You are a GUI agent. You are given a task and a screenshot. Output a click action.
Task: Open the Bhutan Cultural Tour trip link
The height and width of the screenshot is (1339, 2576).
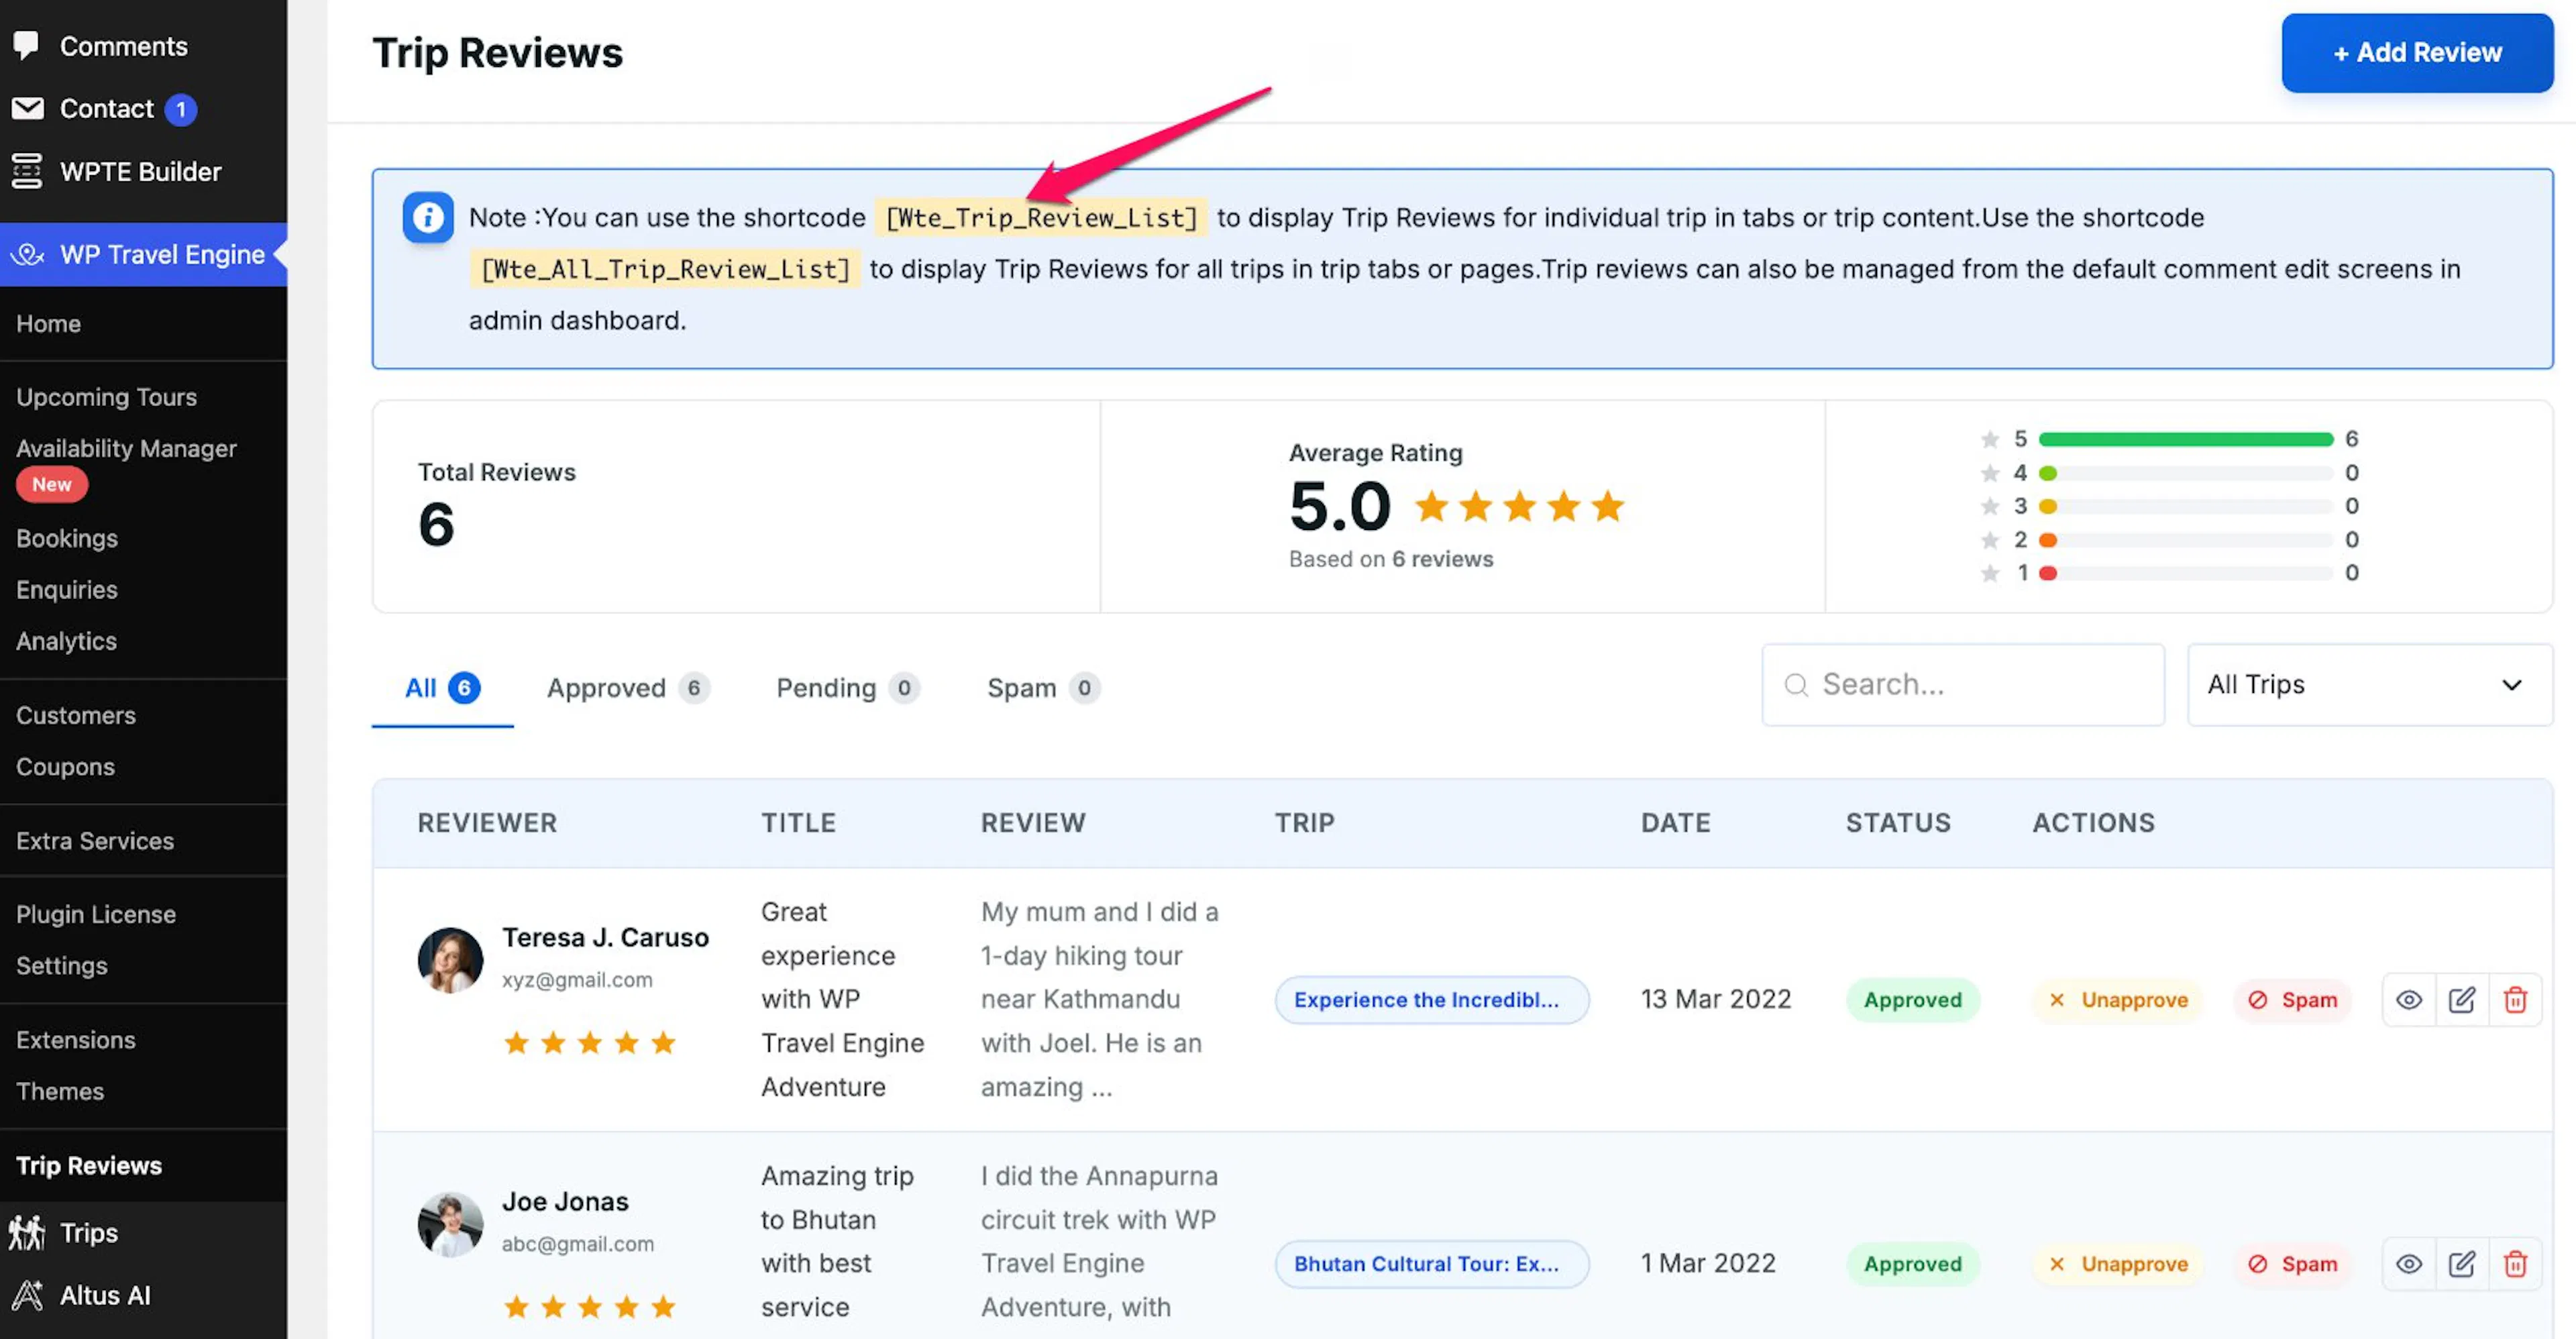point(1431,1263)
